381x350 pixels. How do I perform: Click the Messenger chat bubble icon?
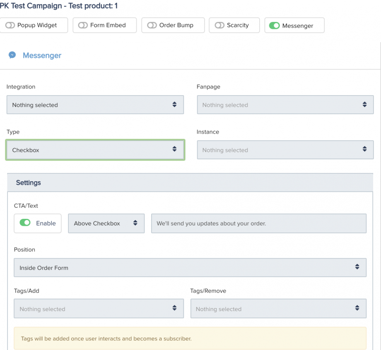pyautogui.click(x=12, y=55)
